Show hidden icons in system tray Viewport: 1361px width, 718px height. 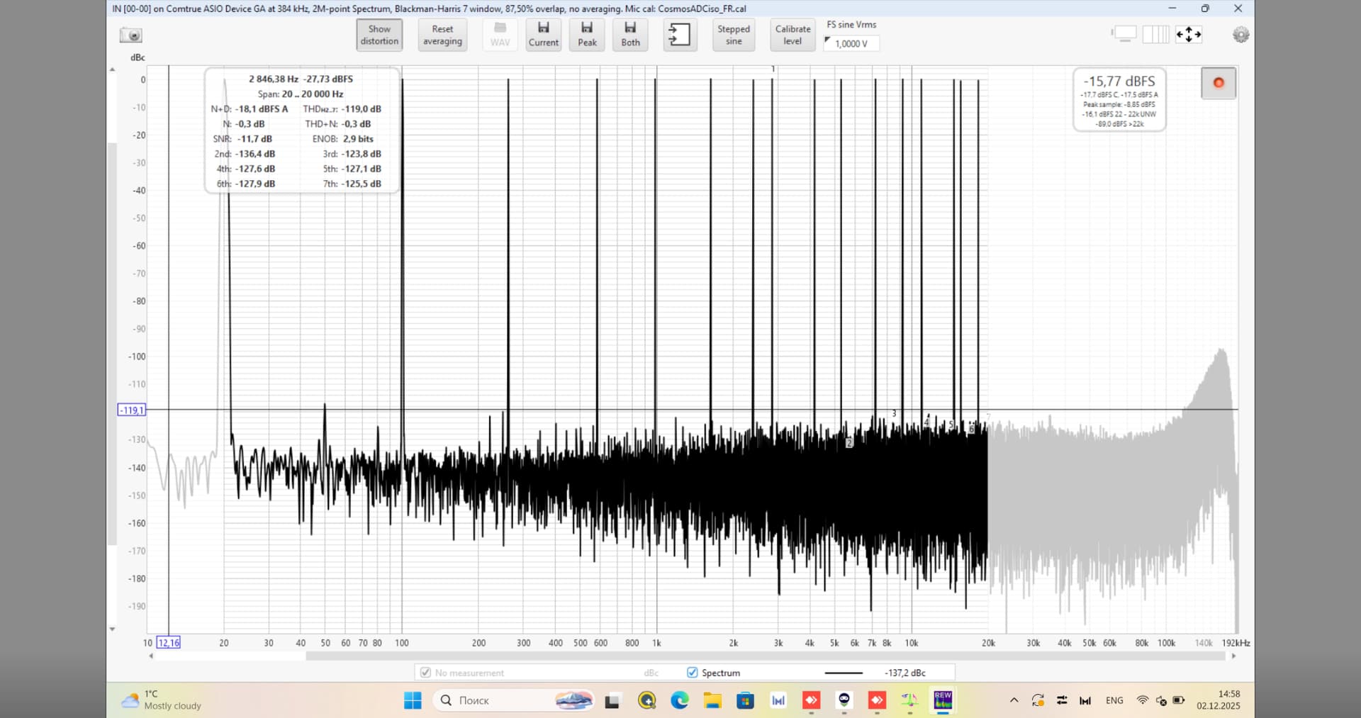1014,700
